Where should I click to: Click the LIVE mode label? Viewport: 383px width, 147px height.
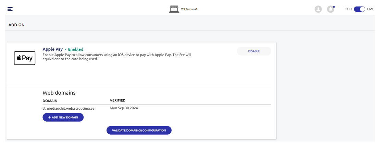[x=370, y=9]
